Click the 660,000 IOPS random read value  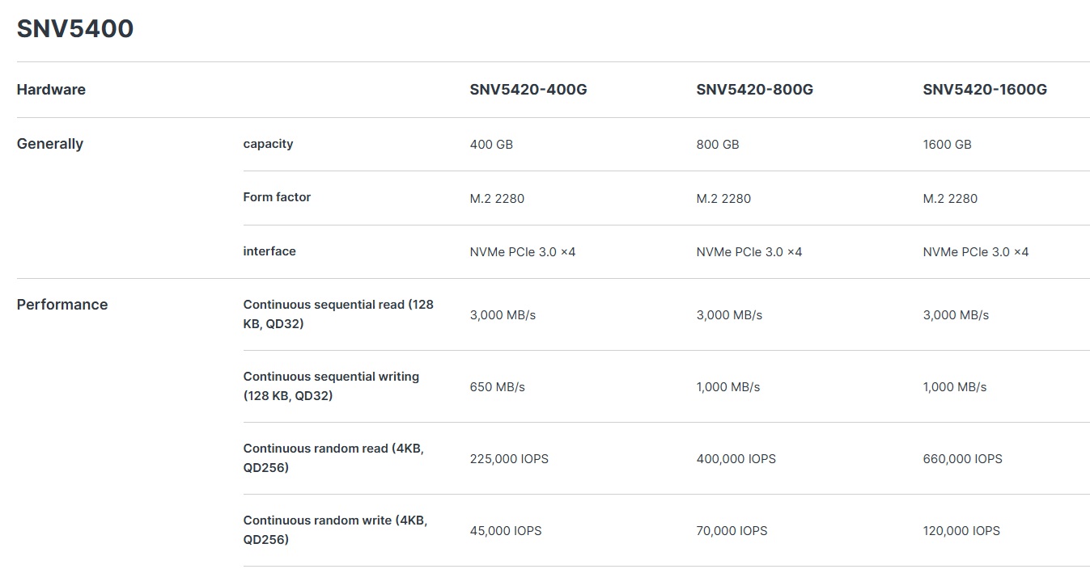tap(962, 459)
